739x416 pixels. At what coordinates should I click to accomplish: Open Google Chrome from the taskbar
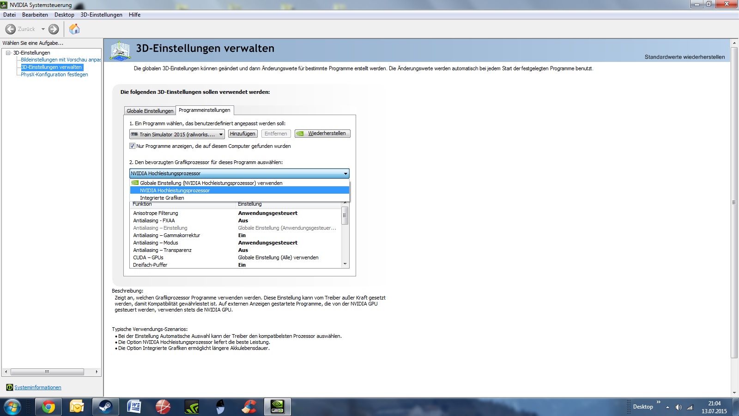[x=48, y=407]
